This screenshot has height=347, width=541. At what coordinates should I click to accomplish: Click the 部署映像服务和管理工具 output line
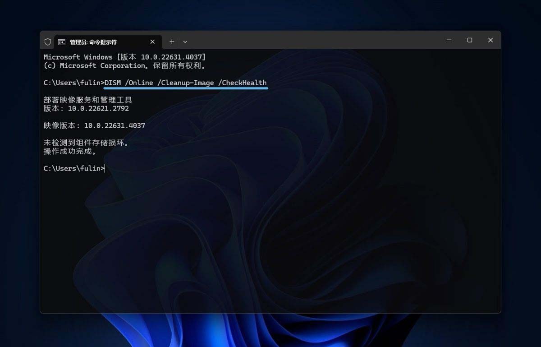tap(88, 100)
